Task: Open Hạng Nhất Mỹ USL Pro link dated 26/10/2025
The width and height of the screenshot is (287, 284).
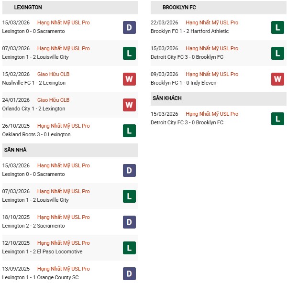Action: [x=63, y=126]
